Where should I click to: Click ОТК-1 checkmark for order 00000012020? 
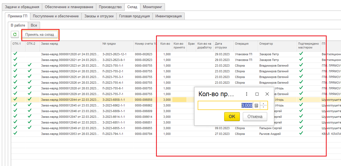point(15,54)
